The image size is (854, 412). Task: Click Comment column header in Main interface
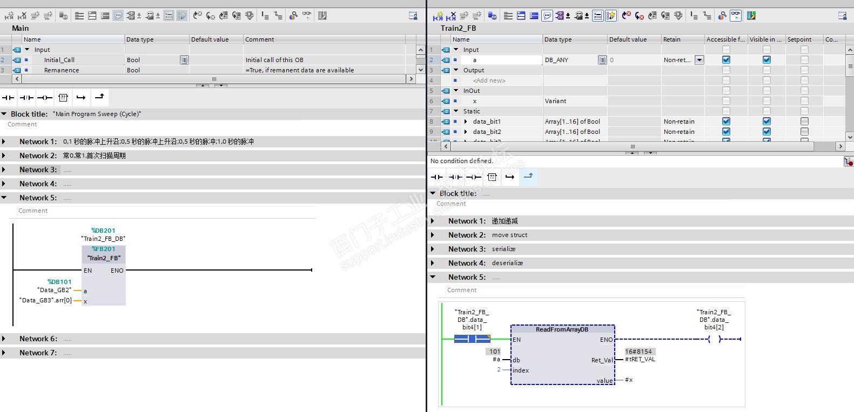pyautogui.click(x=324, y=39)
